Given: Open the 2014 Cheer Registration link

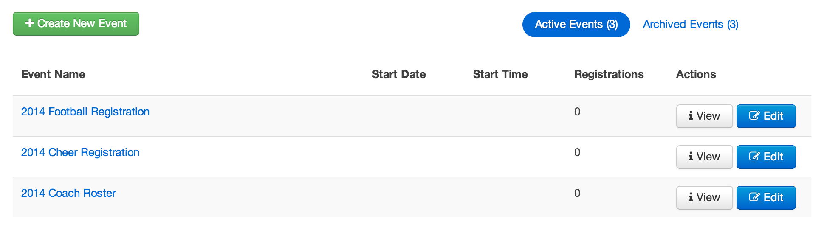Looking at the screenshot, I should (80, 152).
